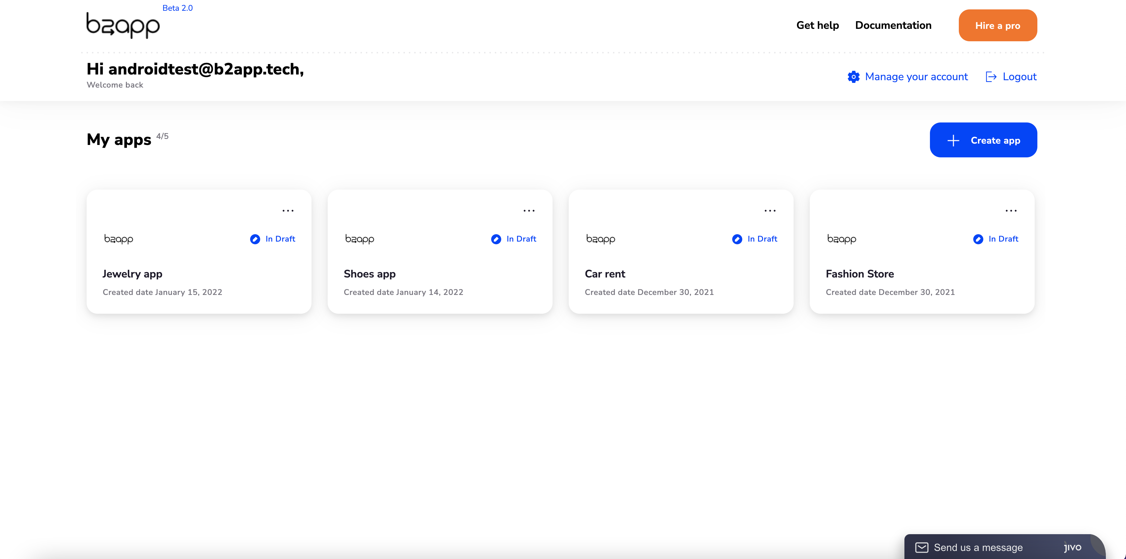Click the draft pencil icon on Jewelry app
Image resolution: width=1126 pixels, height=559 pixels.
[255, 239]
